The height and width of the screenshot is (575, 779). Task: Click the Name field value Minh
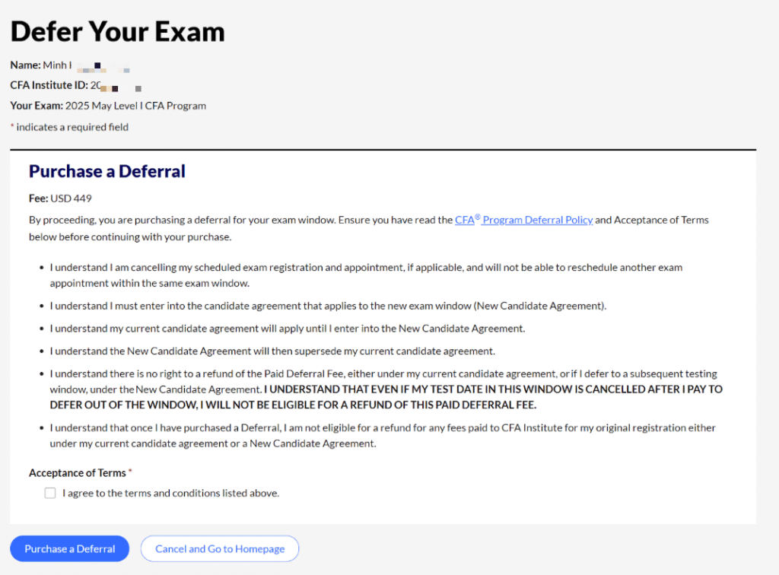click(55, 65)
